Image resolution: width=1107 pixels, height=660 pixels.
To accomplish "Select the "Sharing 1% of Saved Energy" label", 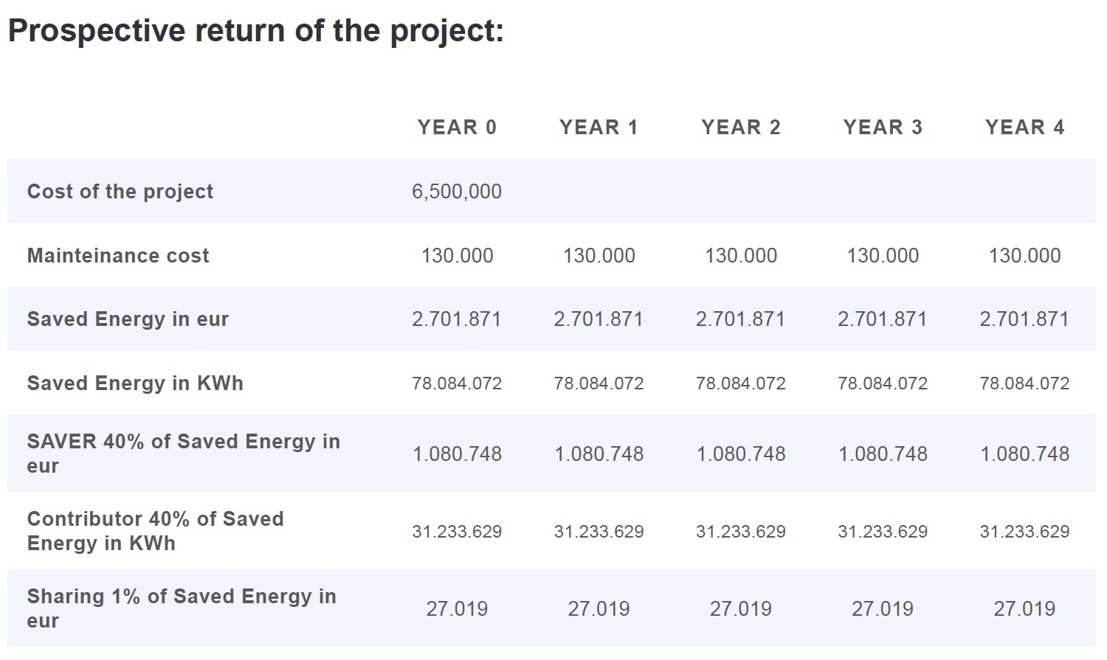I will click(181, 608).
